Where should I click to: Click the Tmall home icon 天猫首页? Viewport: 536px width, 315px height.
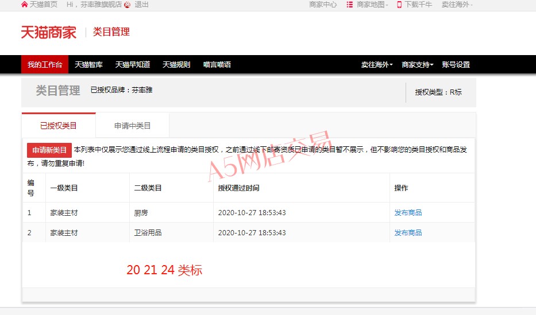coord(24,5)
